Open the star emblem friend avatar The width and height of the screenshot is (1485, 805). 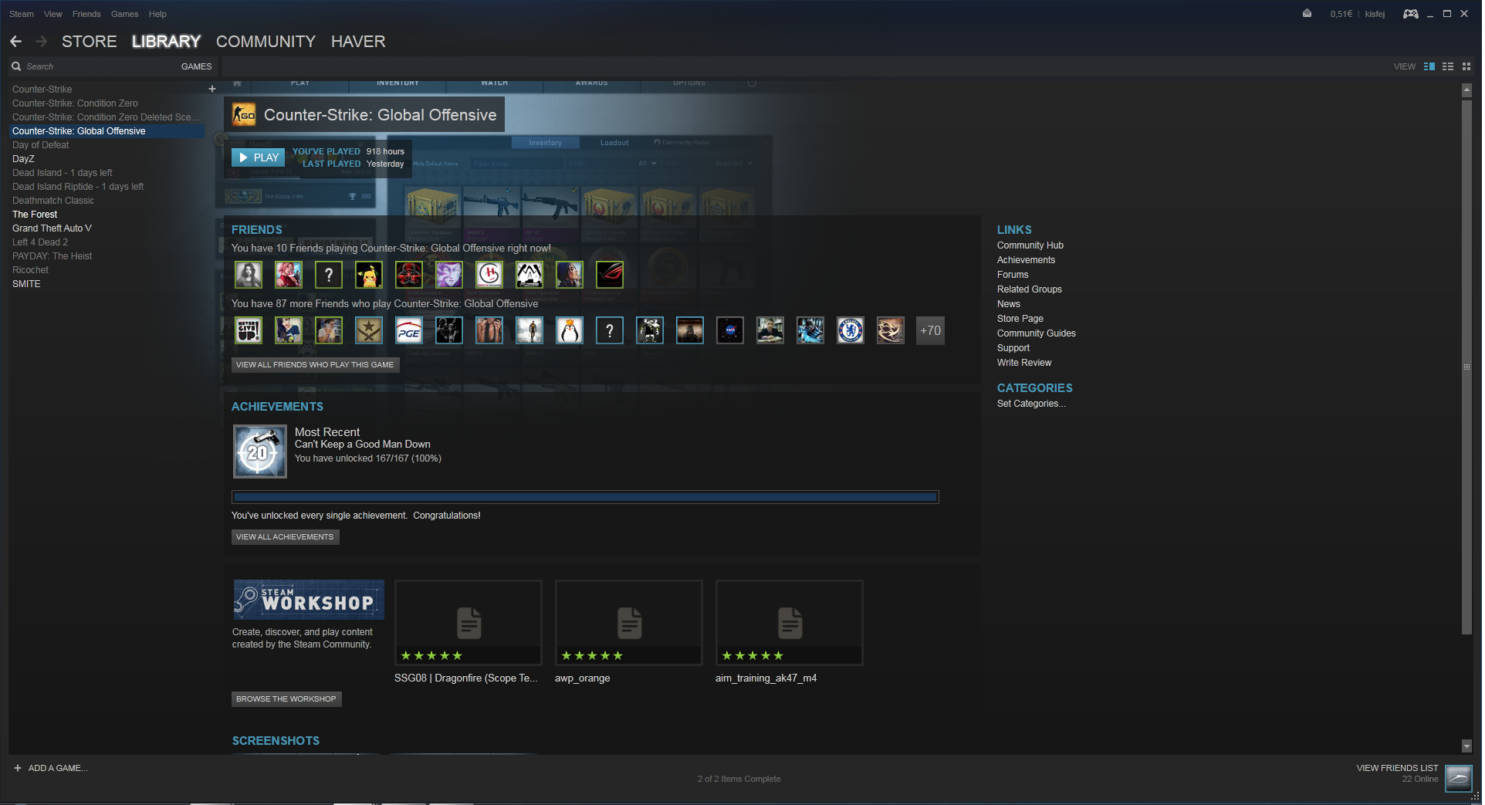click(x=369, y=330)
